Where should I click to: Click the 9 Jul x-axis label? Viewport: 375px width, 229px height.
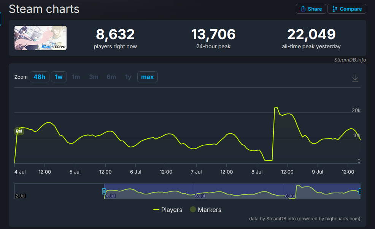point(317,172)
